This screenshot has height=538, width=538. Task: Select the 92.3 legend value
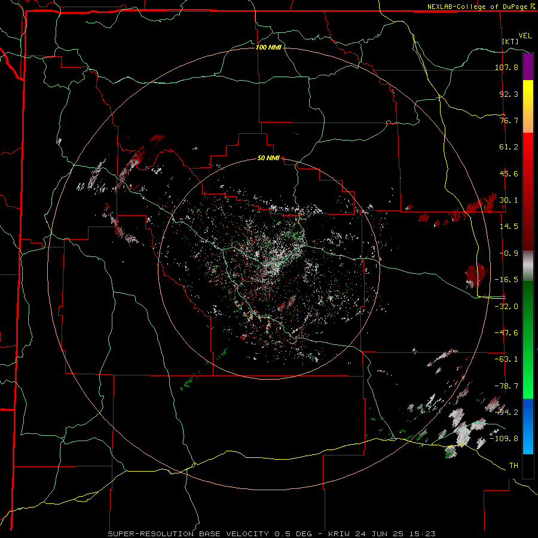click(x=509, y=94)
